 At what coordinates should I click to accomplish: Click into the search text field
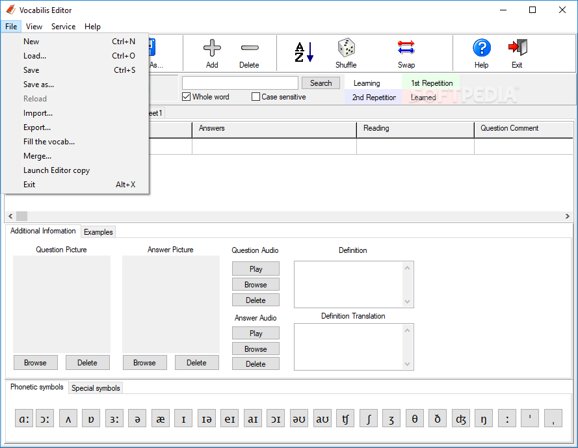(x=240, y=83)
